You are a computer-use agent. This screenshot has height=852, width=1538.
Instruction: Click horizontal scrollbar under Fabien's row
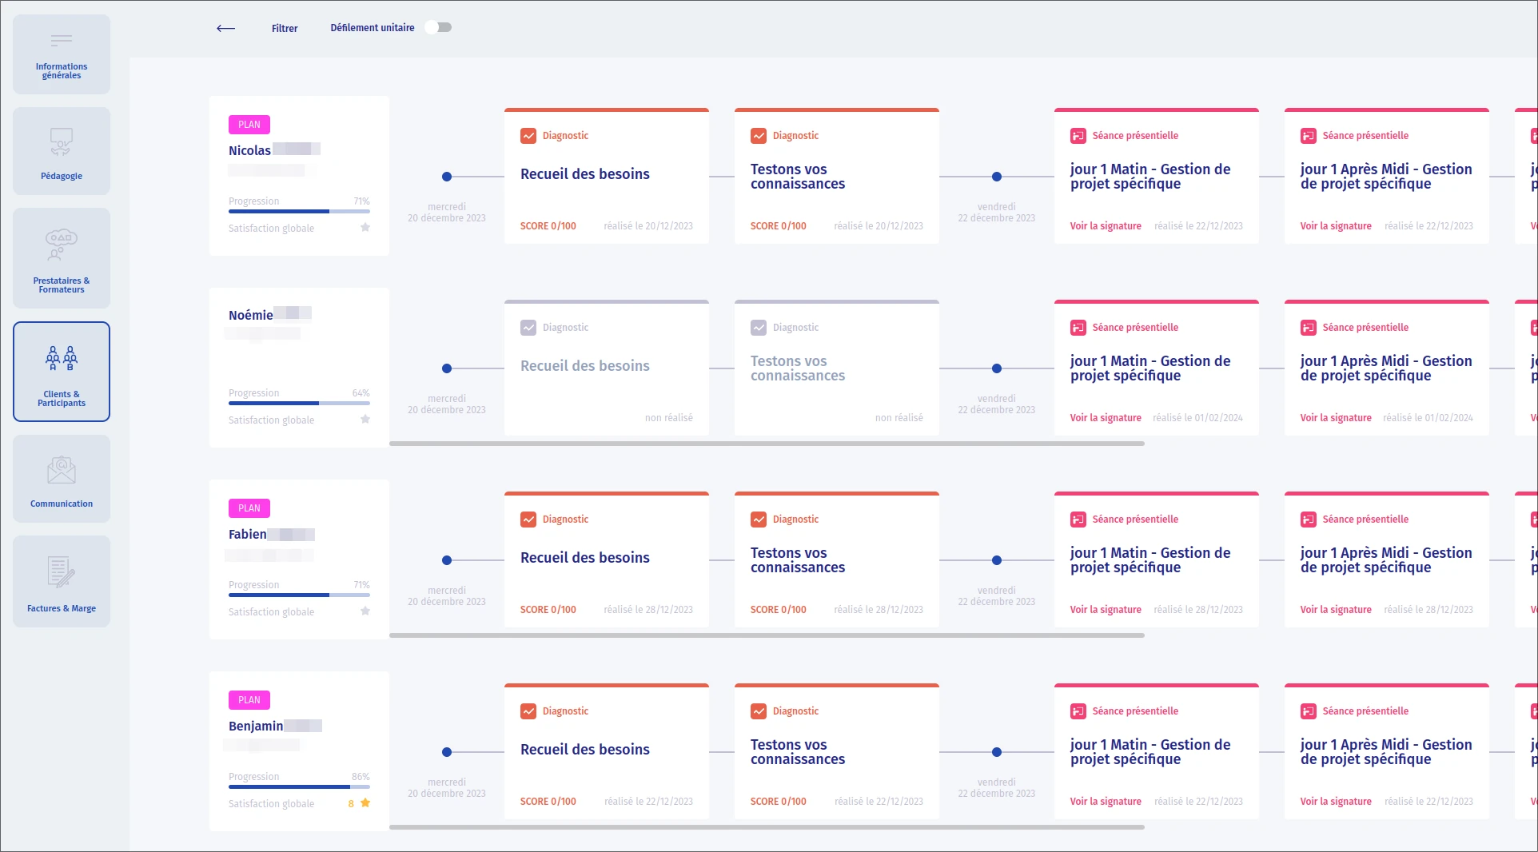pyautogui.click(x=767, y=635)
